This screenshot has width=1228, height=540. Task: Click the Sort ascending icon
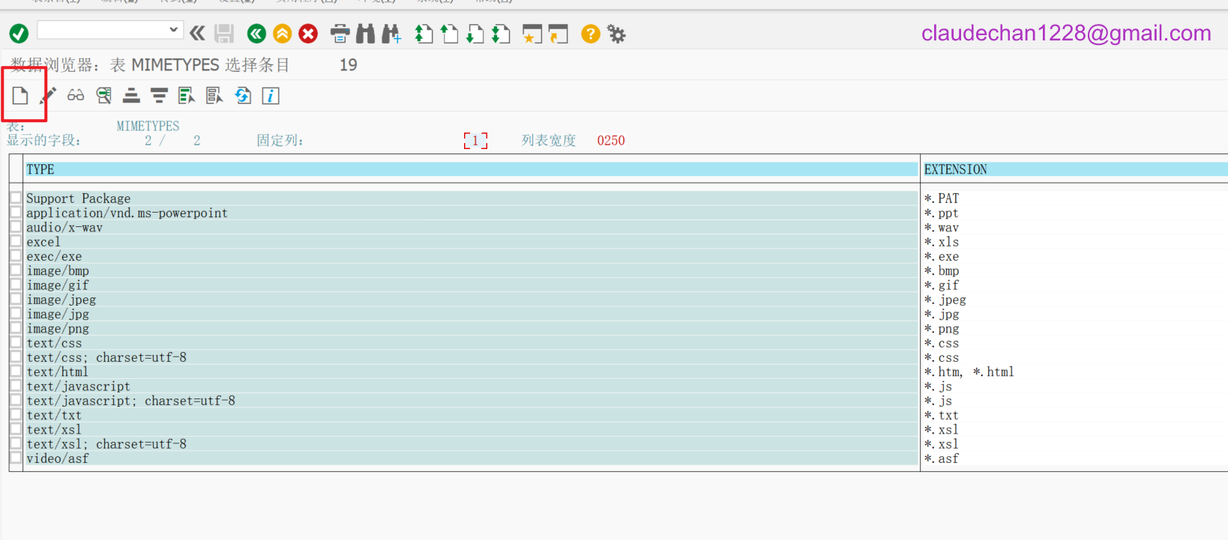131,96
